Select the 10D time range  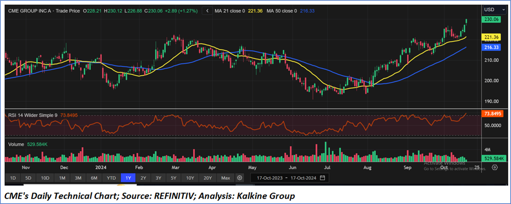click(45, 178)
